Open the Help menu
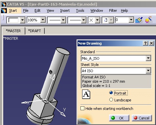Viewport: 156px width, 125px height. tap(124, 10)
